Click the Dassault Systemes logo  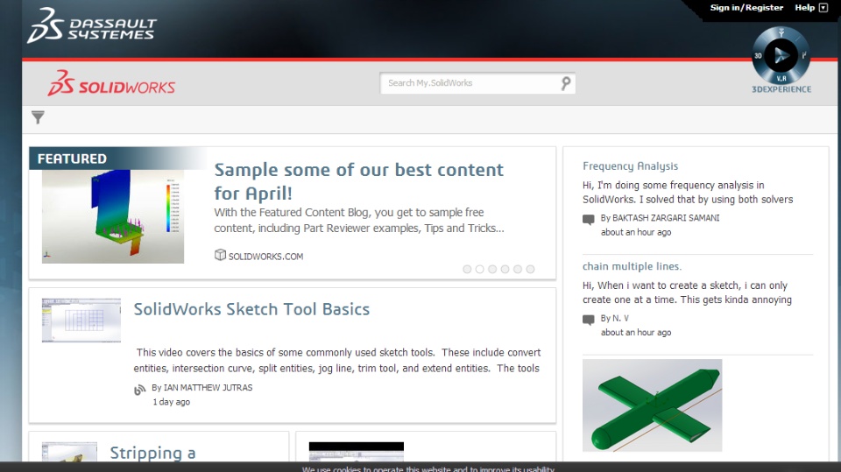tap(92, 25)
